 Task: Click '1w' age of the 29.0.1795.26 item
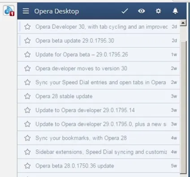(174, 55)
